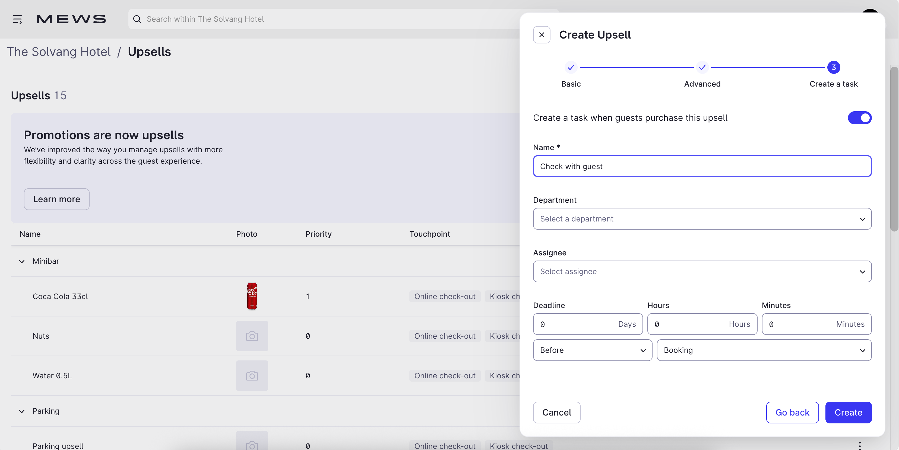Click the Photo column header

pos(247,234)
